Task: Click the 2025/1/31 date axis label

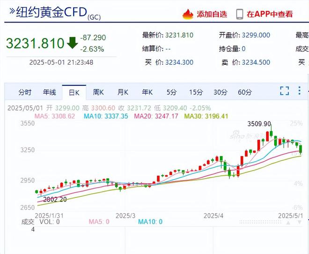Action: tap(49, 216)
